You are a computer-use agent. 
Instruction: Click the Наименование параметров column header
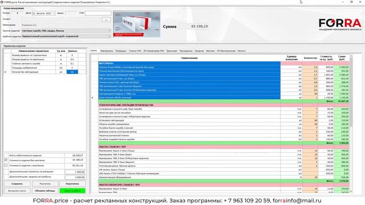pyautogui.click(x=34, y=51)
